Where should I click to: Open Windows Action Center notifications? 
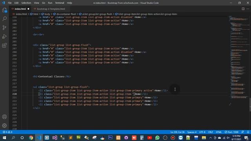pyautogui.click(x=247, y=137)
